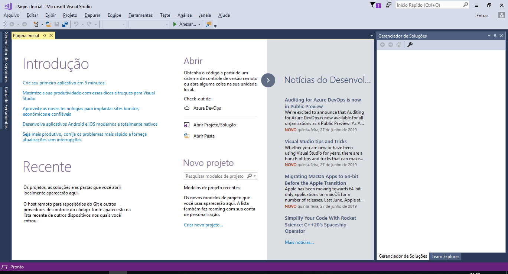Click the Visual Studio logo icon
Screen dimensions: 508x274
click(x=8, y=6)
